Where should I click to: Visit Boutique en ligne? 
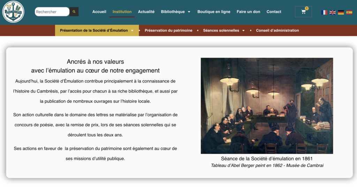(x=214, y=12)
